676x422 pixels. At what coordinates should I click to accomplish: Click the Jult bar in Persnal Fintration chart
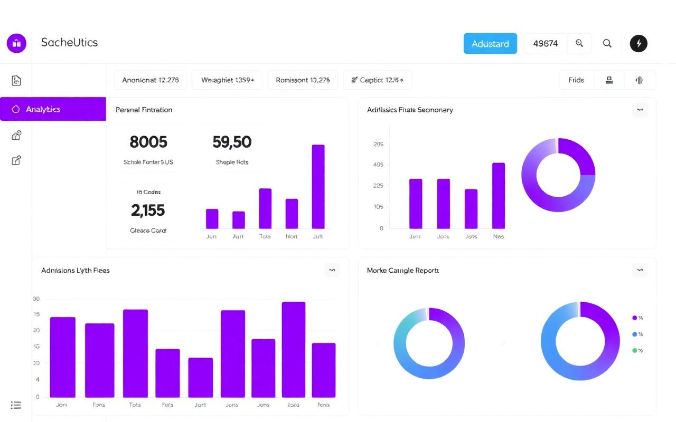click(318, 186)
